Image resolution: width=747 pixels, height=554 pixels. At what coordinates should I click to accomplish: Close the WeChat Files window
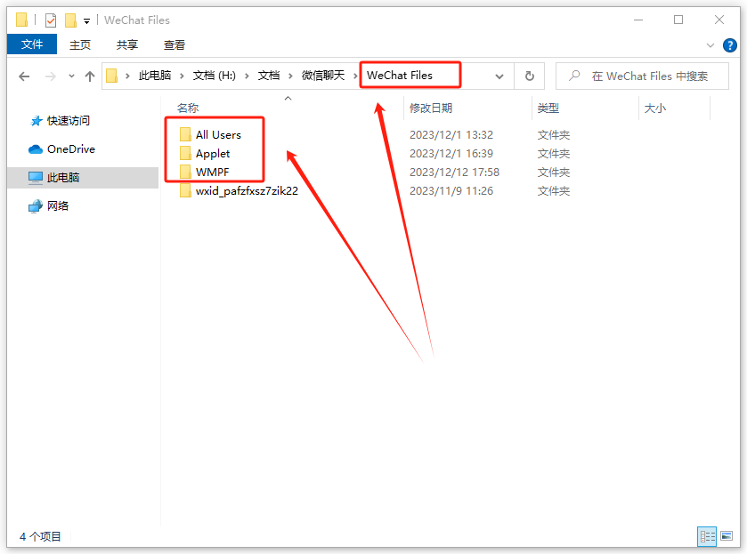coord(719,20)
